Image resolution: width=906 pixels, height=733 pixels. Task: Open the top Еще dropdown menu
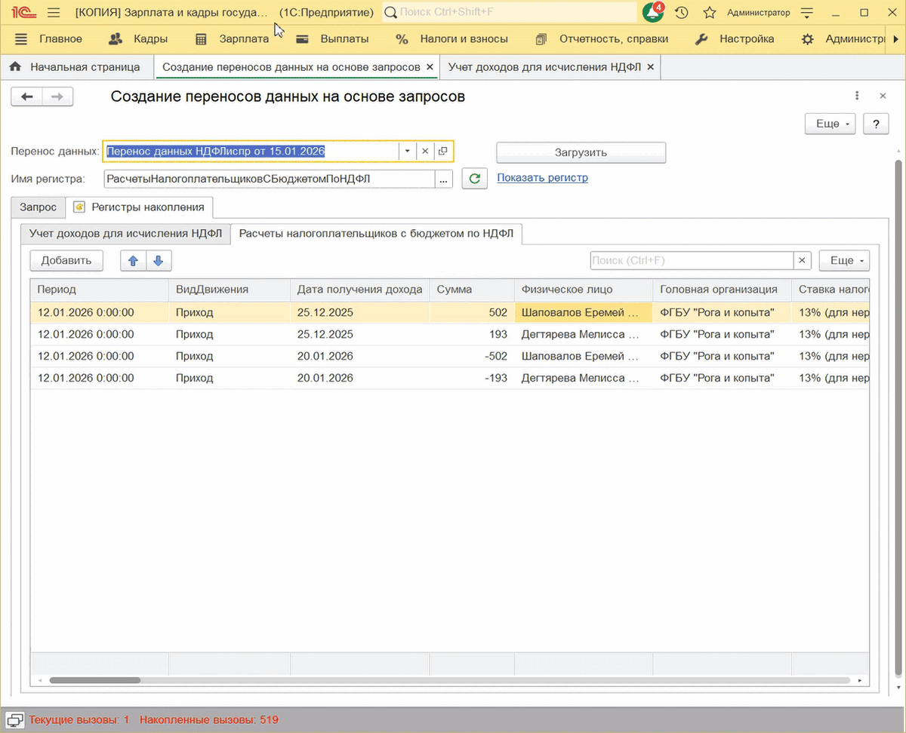point(830,124)
